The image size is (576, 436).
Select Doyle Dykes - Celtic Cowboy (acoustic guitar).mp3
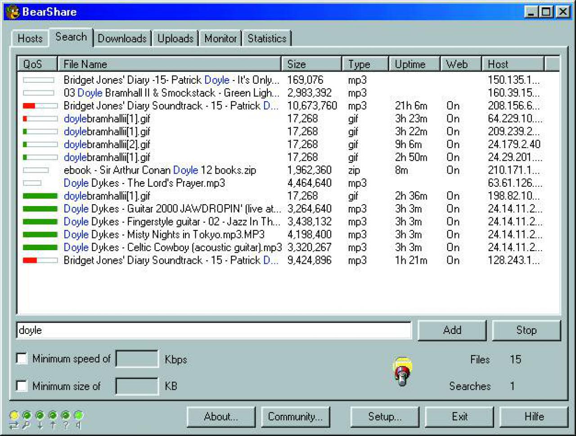pyautogui.click(x=173, y=247)
